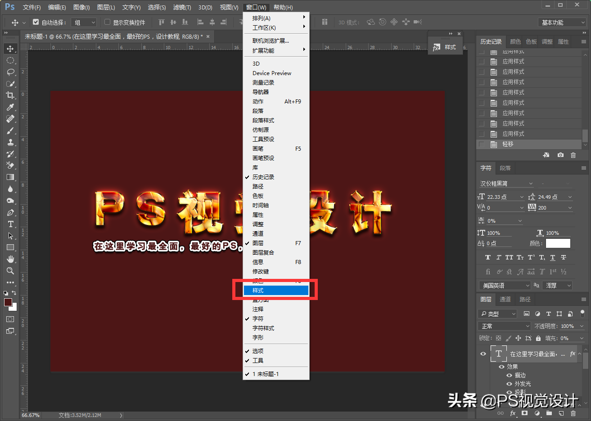Viewport: 591px width, 421px height.
Task: Click the history panel delete trash icon
Action: (x=573, y=155)
